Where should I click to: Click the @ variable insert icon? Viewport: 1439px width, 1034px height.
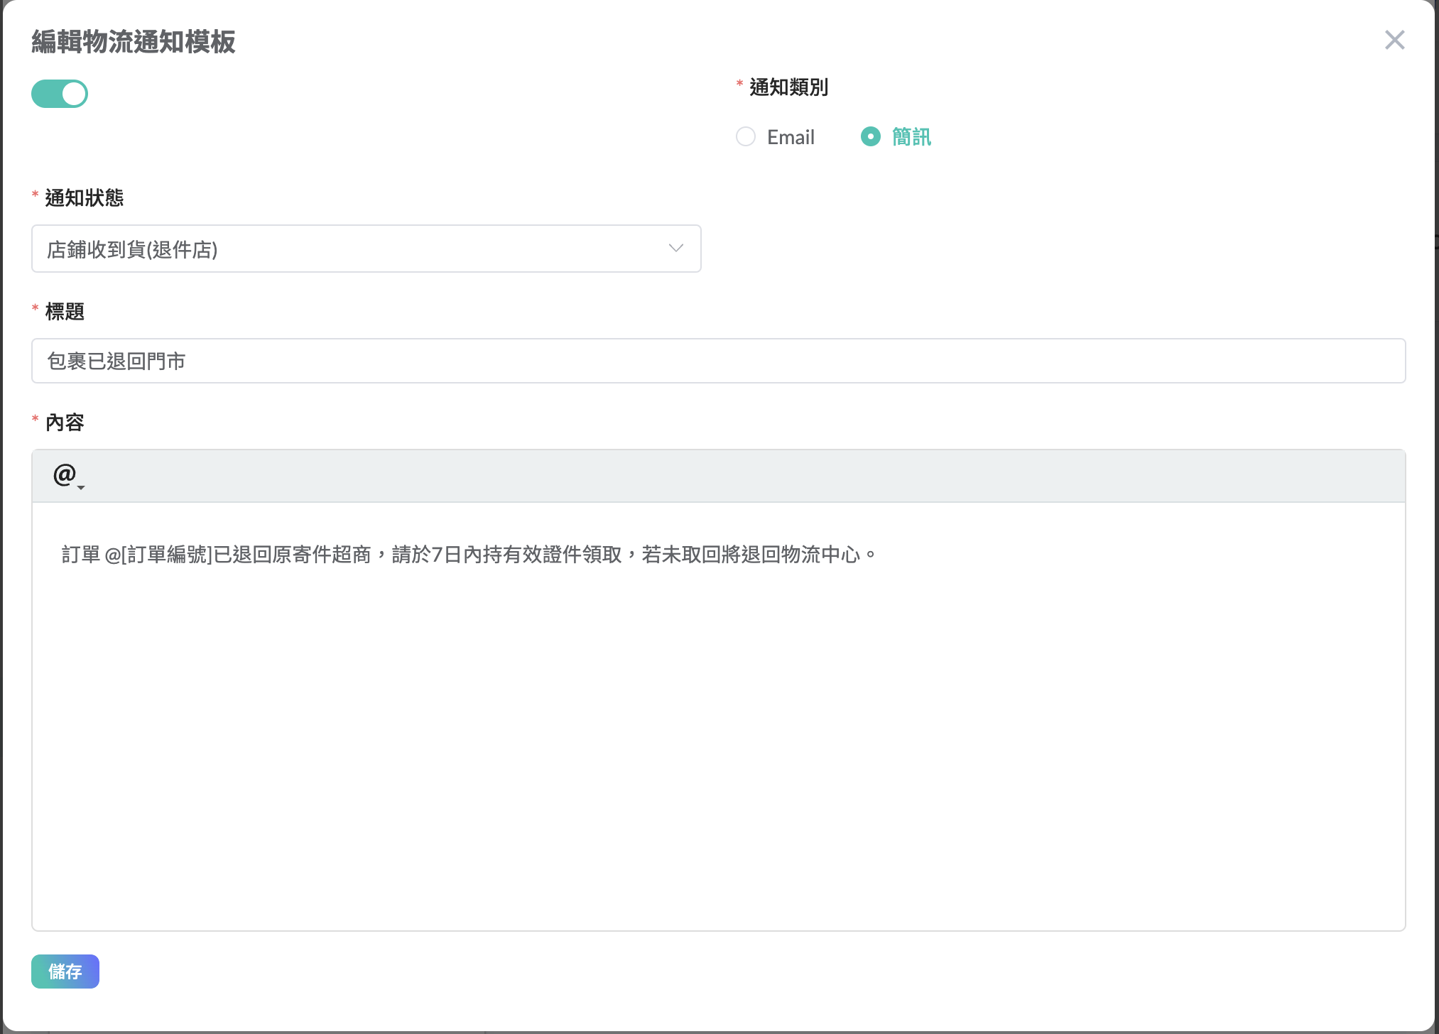pyautogui.click(x=64, y=474)
